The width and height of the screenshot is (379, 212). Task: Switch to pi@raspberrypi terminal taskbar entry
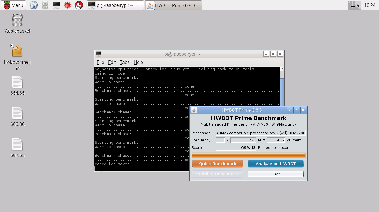(115, 5)
